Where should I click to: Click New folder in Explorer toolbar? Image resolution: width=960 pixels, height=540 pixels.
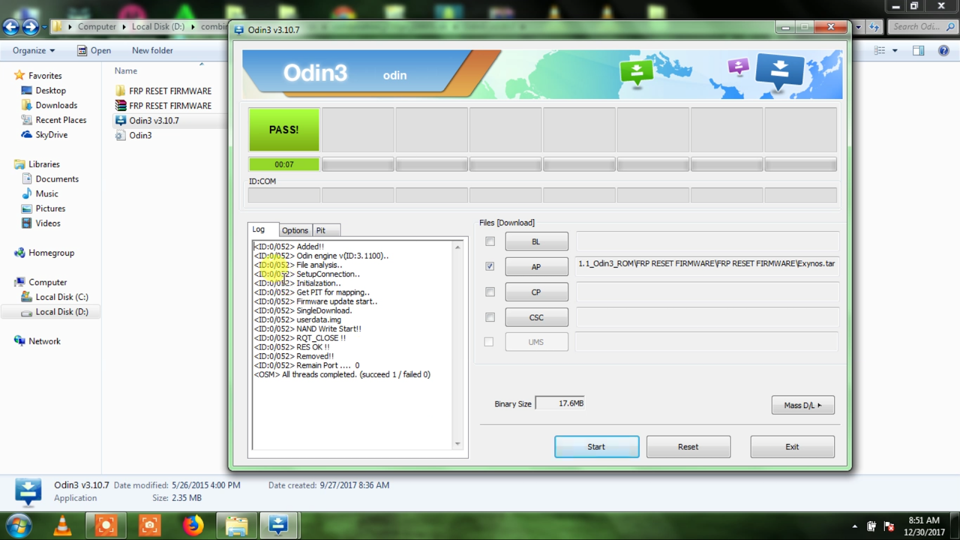tap(152, 50)
